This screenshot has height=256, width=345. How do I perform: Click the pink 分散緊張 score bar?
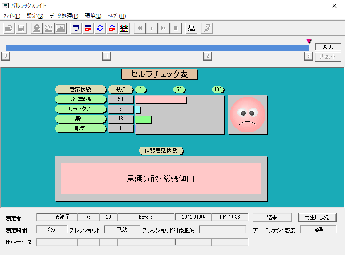click(161, 100)
